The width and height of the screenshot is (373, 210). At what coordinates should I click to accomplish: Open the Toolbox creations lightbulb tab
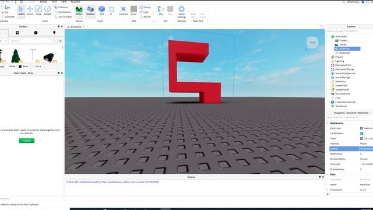pyautogui.click(x=54, y=33)
